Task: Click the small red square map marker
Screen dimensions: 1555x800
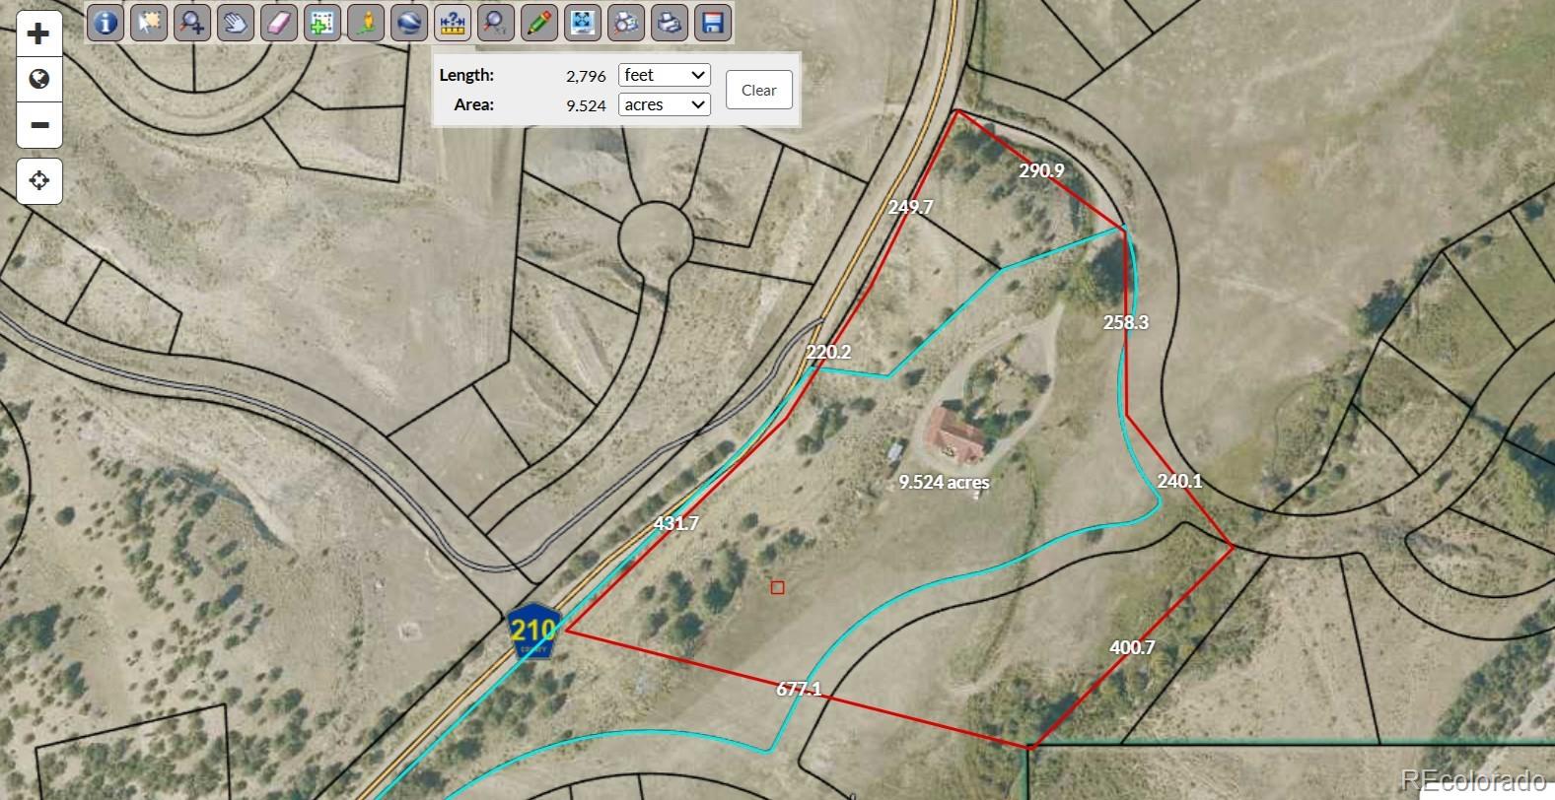Action: pos(778,588)
